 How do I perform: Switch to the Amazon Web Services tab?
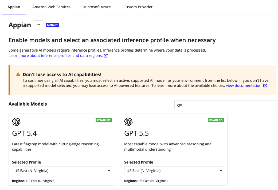[52, 7]
